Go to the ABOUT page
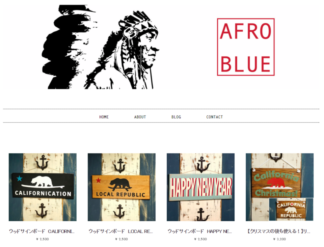The image size is (324, 247). [140, 117]
